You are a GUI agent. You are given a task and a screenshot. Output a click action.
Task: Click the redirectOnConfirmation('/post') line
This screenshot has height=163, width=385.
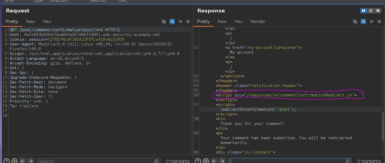click(x=259, y=109)
